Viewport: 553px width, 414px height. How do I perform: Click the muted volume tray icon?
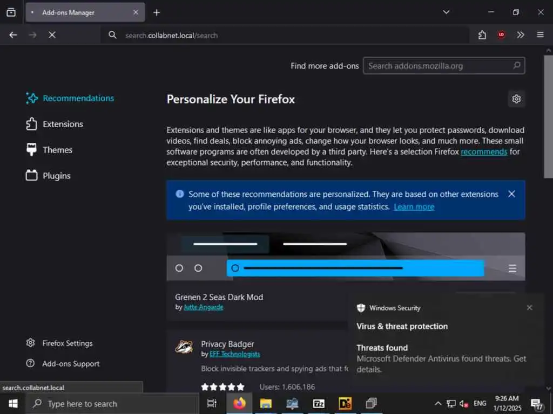click(464, 403)
